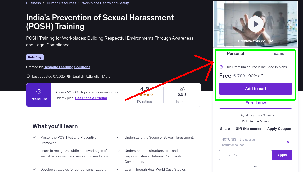Play the course preview video

(x=255, y=24)
